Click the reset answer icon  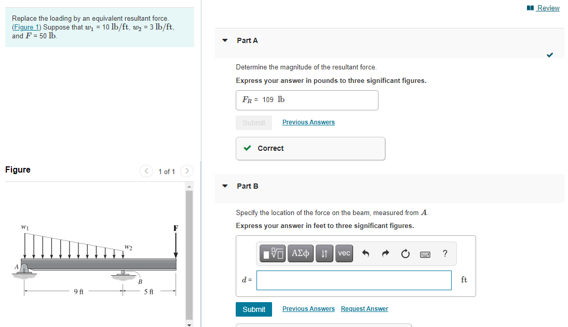pos(405,253)
